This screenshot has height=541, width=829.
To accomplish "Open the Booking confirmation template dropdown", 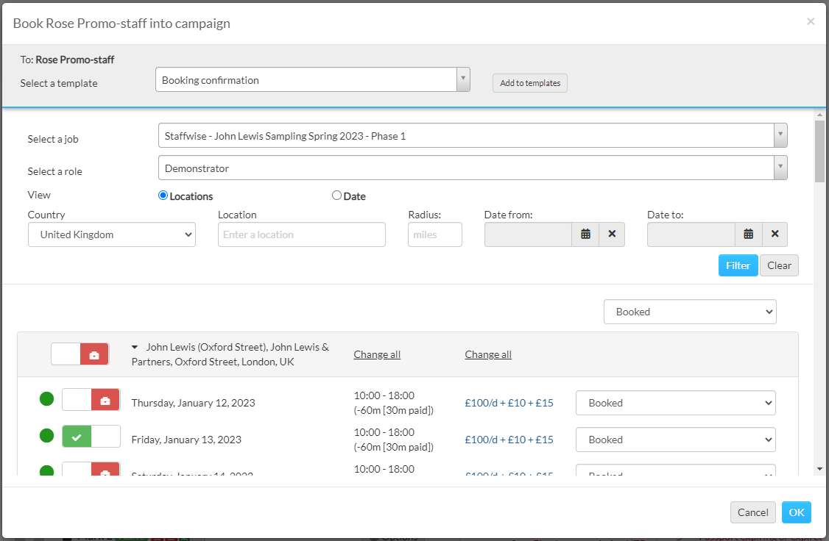I will 312,79.
